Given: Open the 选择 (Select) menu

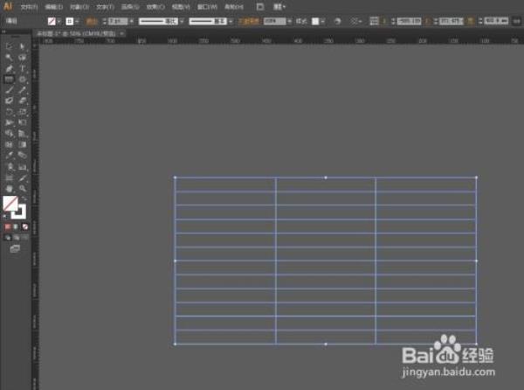Looking at the screenshot, I should pos(130,7).
